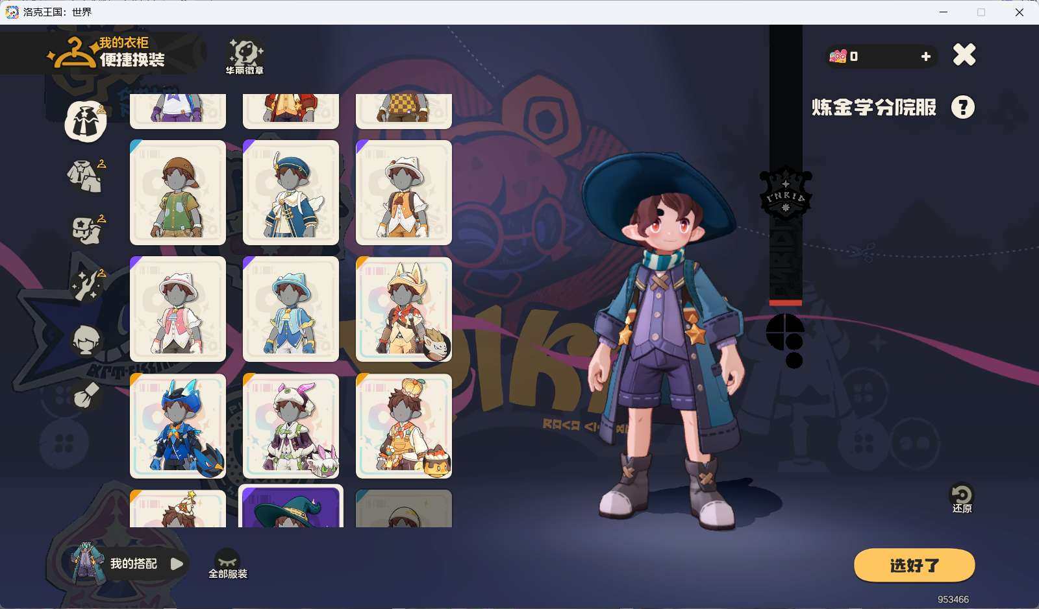Toggle the 全部服装 eye filter

click(x=227, y=563)
